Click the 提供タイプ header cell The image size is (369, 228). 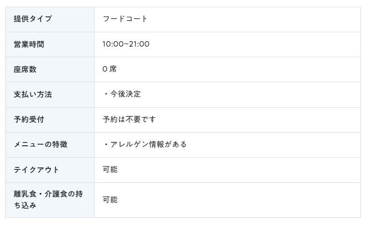(x=50, y=19)
